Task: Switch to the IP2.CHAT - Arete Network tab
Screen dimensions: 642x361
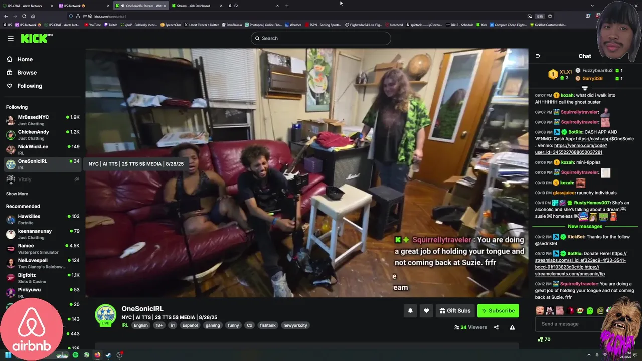Action: click(x=28, y=6)
